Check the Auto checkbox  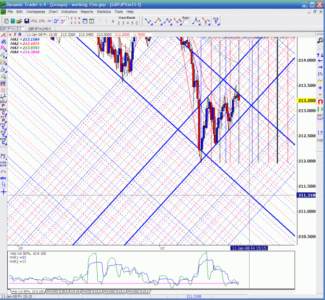click(x=186, y=22)
